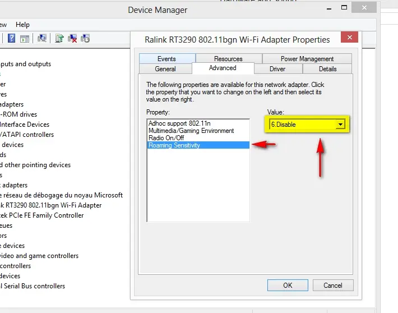This screenshot has height=313, width=398.
Task: Switch to the Resources tab
Action: (228, 59)
